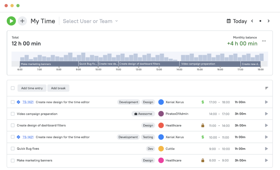Open the sort icon above the entries list
The width and height of the screenshot is (280, 170).
tap(267, 88)
